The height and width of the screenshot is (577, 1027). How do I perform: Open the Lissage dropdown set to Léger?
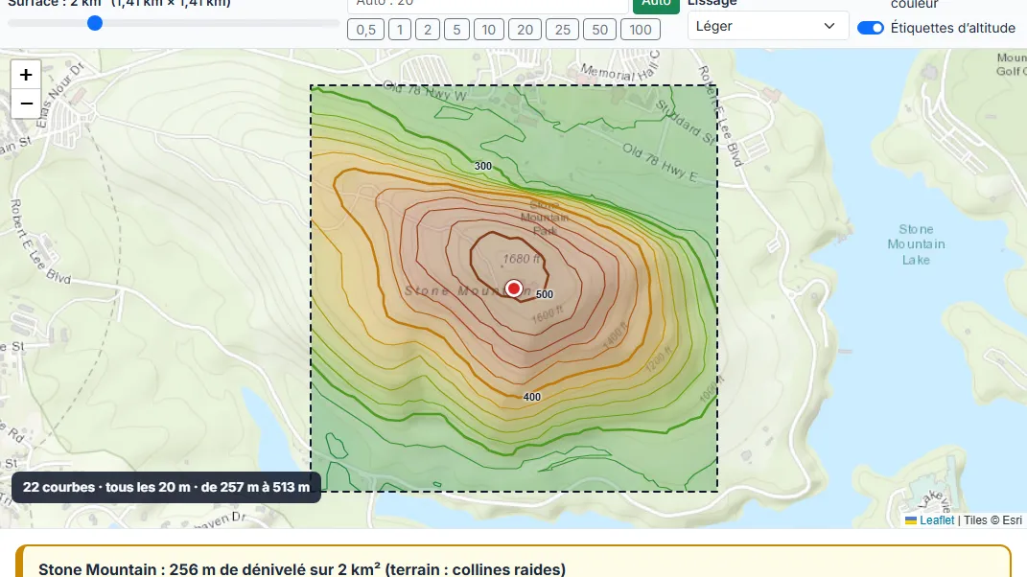point(768,26)
